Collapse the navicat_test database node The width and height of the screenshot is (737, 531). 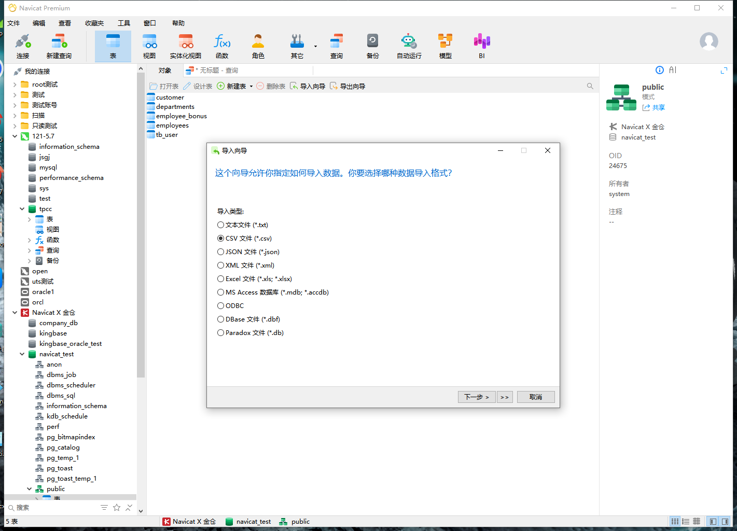coord(22,354)
